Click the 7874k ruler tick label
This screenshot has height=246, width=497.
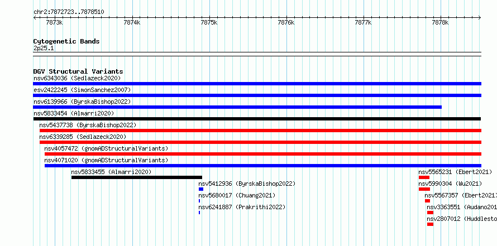click(x=132, y=22)
